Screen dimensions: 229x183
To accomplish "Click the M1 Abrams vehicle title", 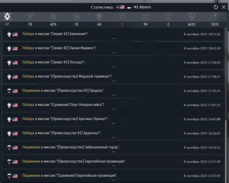I will tap(143, 7).
